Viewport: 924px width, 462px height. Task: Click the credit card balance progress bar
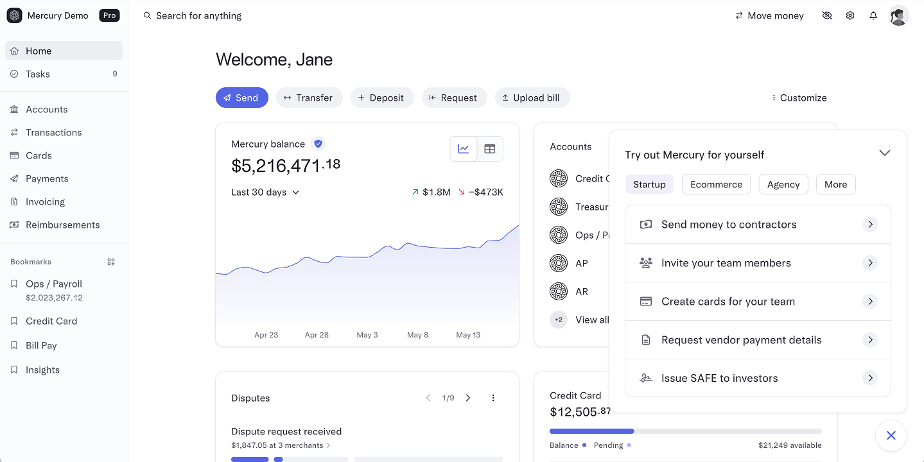coord(686,431)
